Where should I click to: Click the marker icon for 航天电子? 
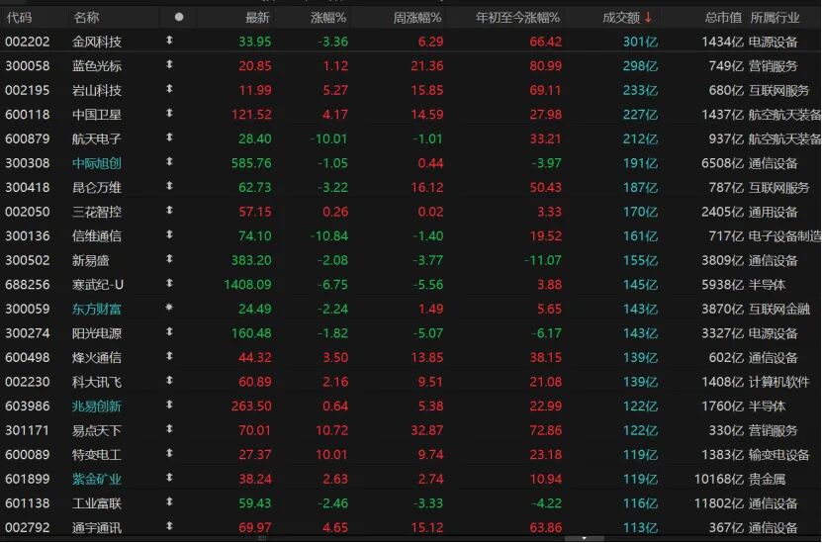coord(169,137)
